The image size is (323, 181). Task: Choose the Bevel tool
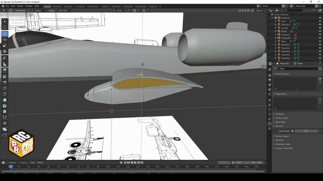tap(5, 82)
